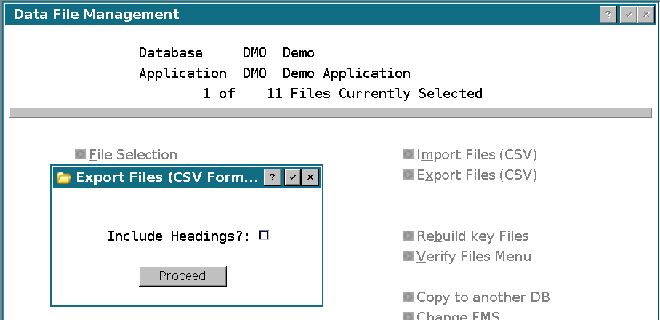660x320 pixels.
Task: Tick the Include Headings checkbox
Action: point(264,235)
